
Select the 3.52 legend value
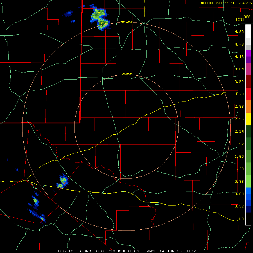pyautogui.click(x=239, y=82)
